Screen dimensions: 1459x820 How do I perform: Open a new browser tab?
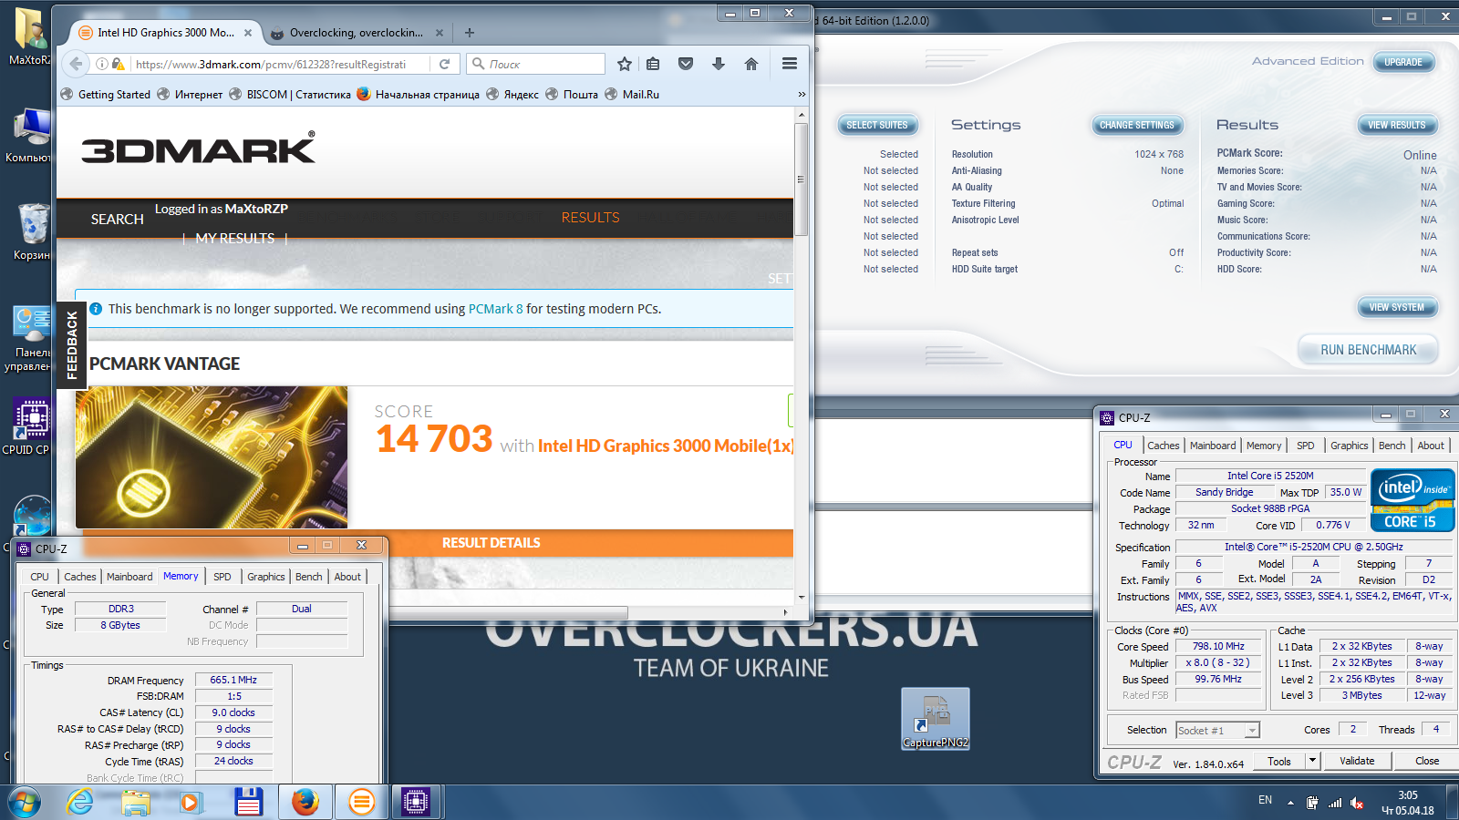(x=470, y=33)
